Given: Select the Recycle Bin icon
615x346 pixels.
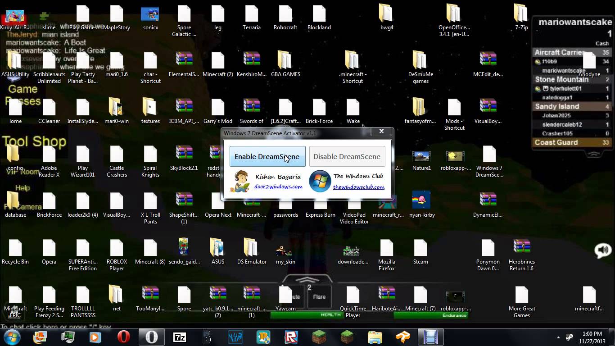Looking at the screenshot, I should click(x=15, y=252).
